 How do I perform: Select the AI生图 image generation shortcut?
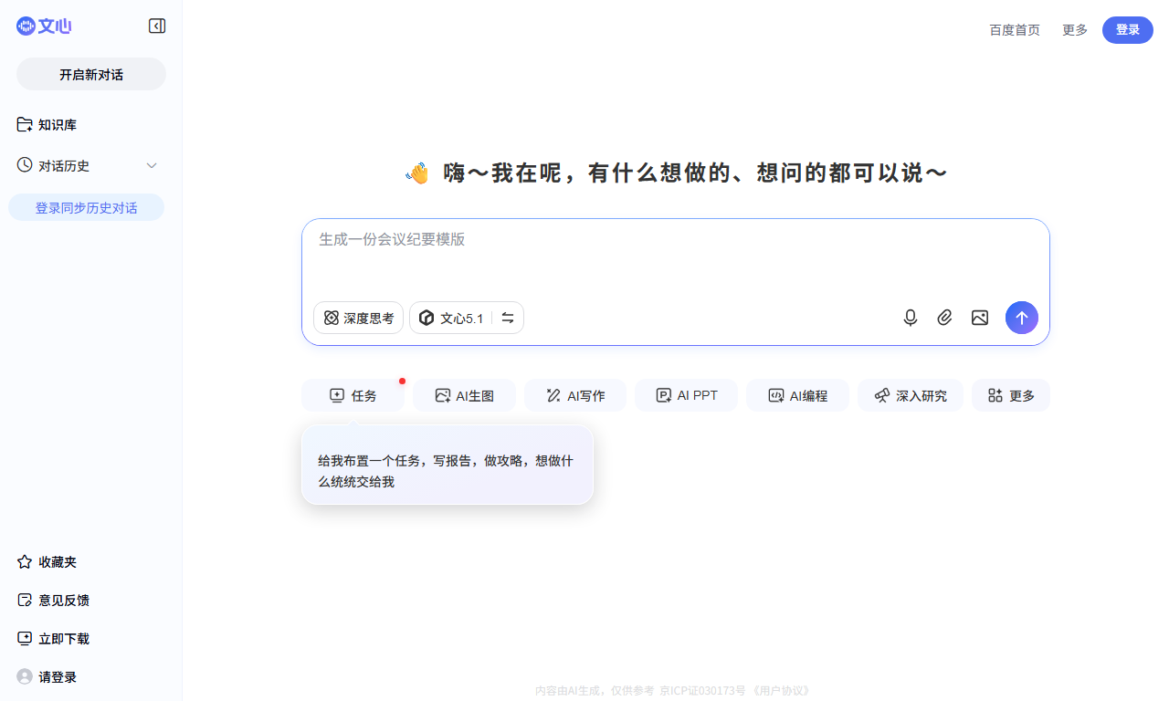(x=464, y=395)
